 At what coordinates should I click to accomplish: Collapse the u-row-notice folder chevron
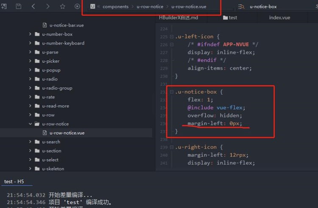30,124
